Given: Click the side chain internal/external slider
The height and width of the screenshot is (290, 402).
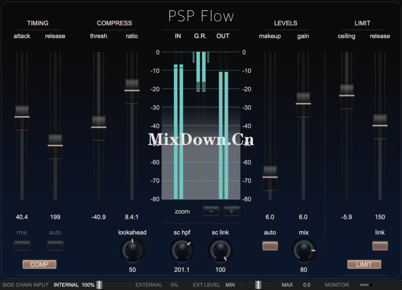Looking at the screenshot, I should tap(114, 285).
